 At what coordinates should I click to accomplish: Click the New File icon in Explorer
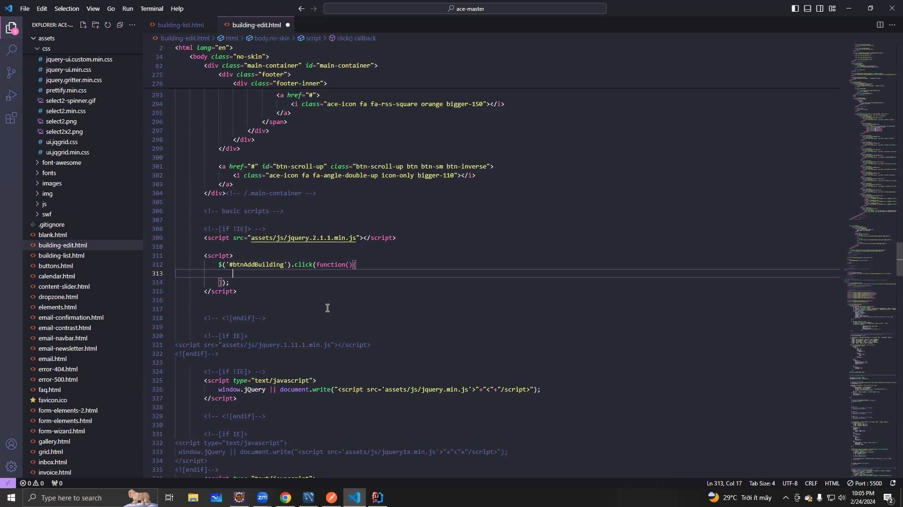pyautogui.click(x=83, y=25)
